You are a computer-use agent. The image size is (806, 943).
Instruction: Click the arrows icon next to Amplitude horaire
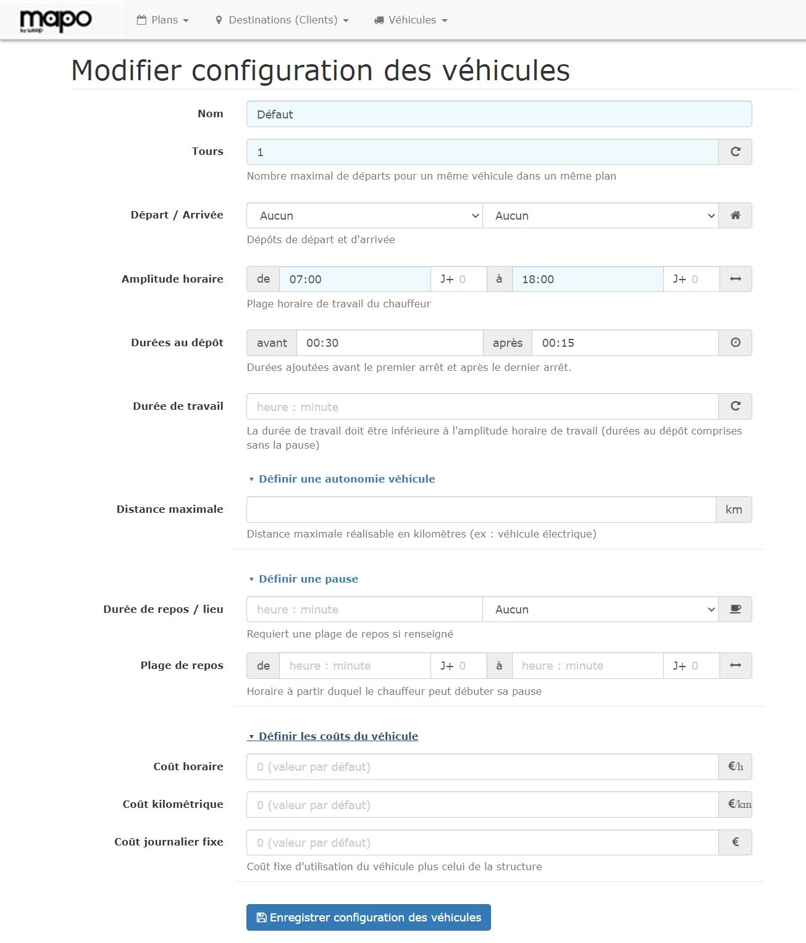pyautogui.click(x=735, y=279)
